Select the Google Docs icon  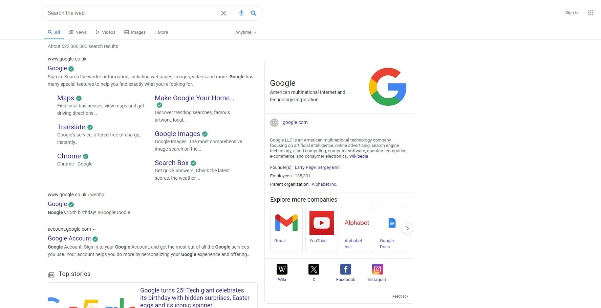coord(392,223)
